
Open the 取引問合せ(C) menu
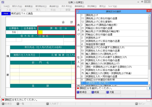coord(41,6)
